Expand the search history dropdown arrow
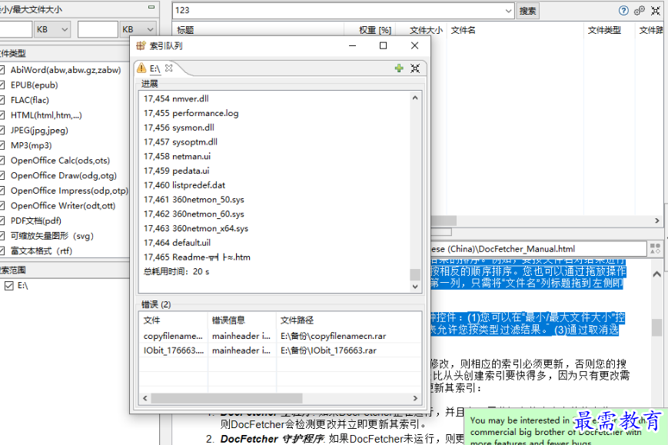This screenshot has height=445, width=668. tap(508, 11)
